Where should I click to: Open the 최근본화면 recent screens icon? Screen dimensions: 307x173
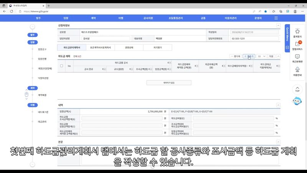(x=297, y=57)
